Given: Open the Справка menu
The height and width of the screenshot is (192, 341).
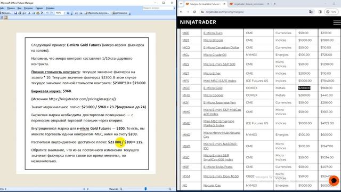Looking at the screenshot, I should tap(50, 8).
